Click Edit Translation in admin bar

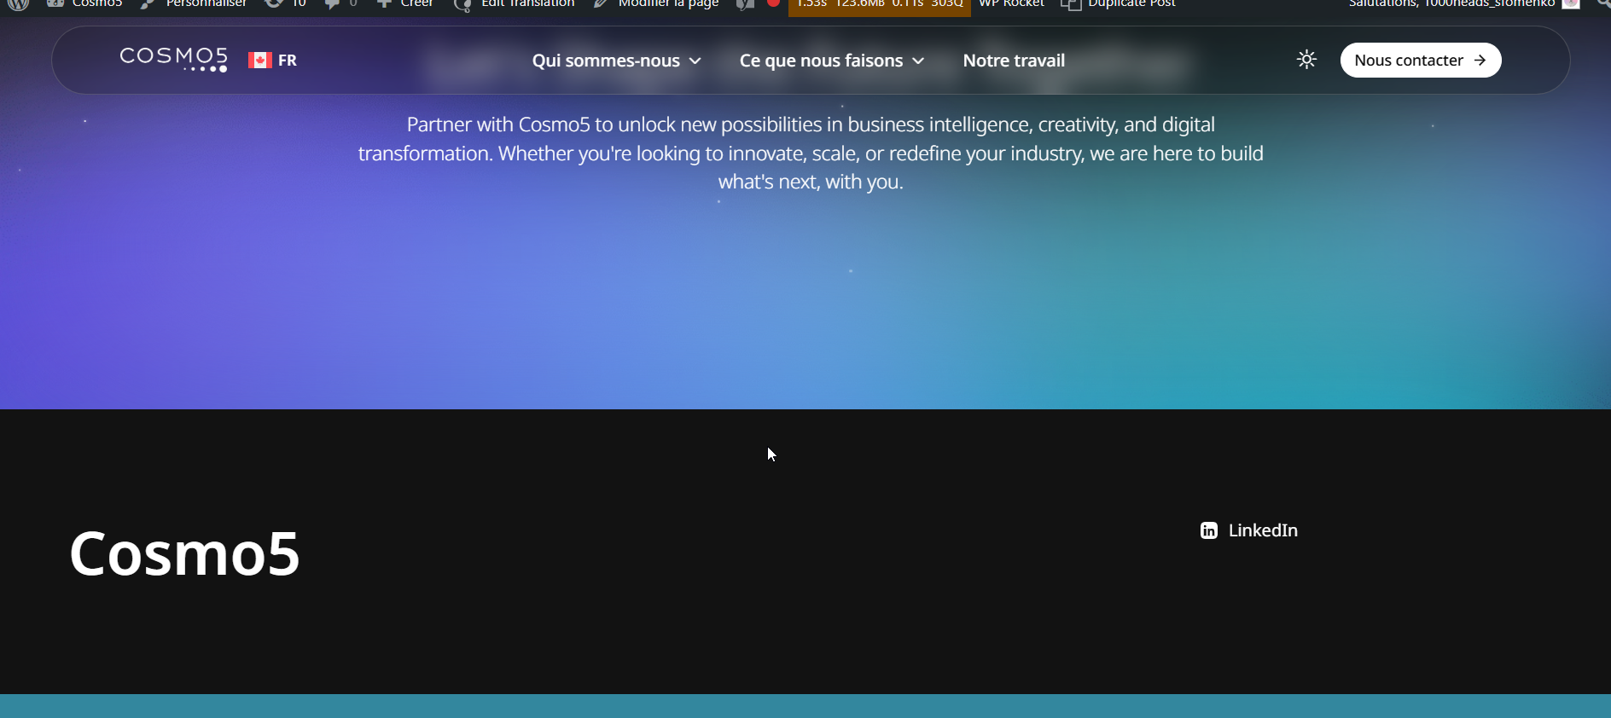(515, 4)
